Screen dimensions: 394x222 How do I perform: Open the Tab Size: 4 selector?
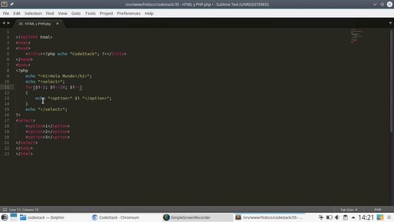[348, 210]
